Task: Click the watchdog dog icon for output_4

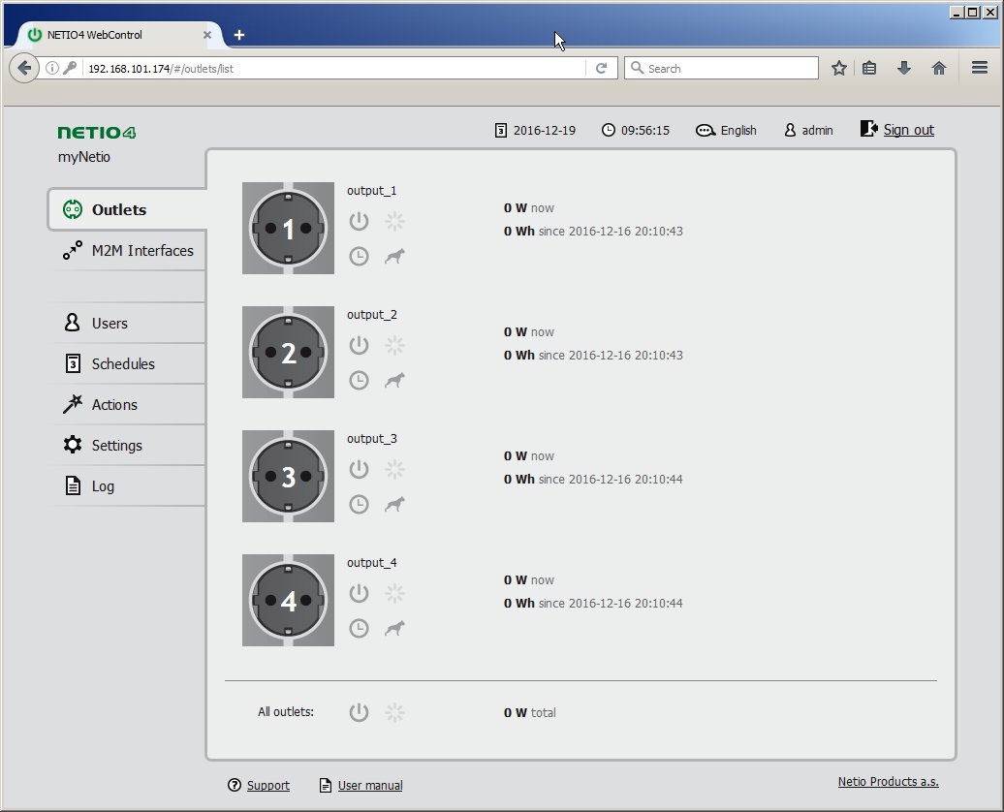Action: tap(394, 629)
